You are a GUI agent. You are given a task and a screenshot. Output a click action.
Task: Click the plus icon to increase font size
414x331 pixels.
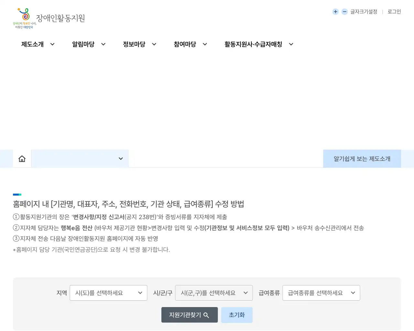pyautogui.click(x=335, y=11)
